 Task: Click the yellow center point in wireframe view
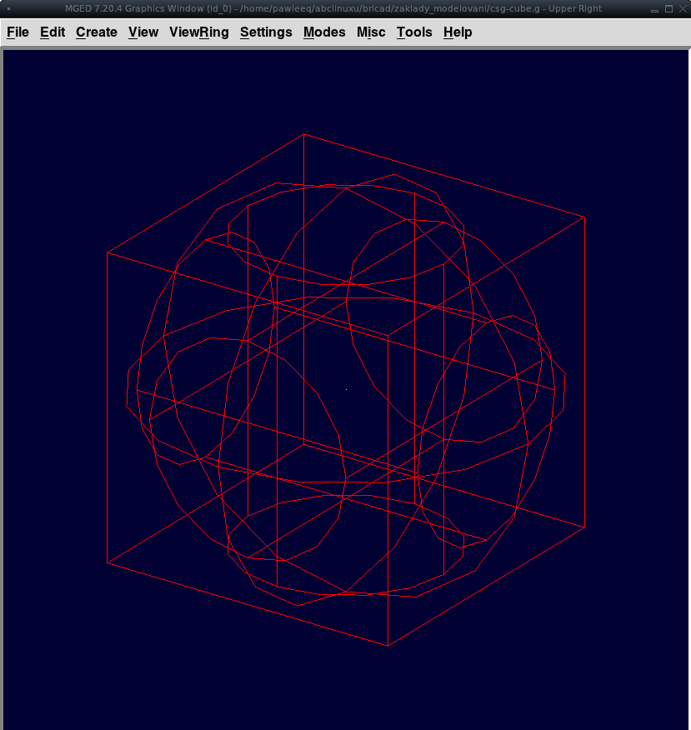pos(346,389)
